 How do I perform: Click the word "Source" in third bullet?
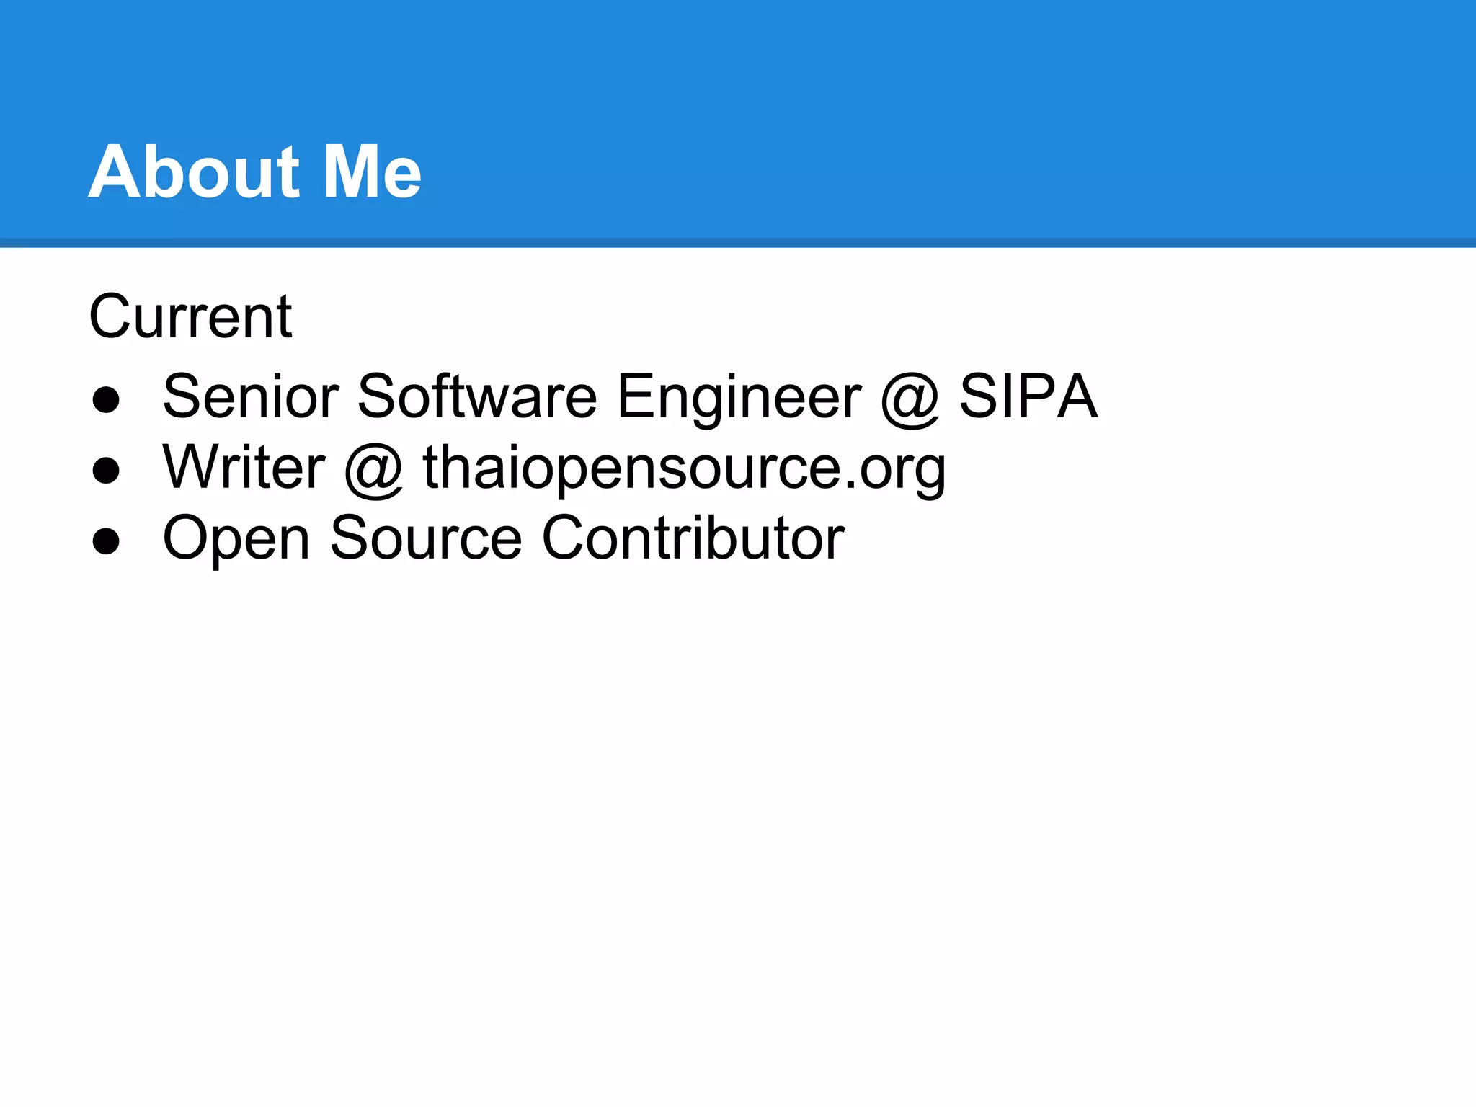pyautogui.click(x=425, y=538)
